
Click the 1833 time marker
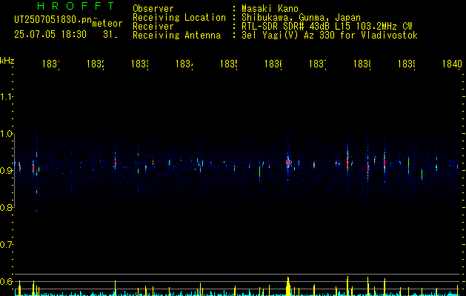(140, 64)
